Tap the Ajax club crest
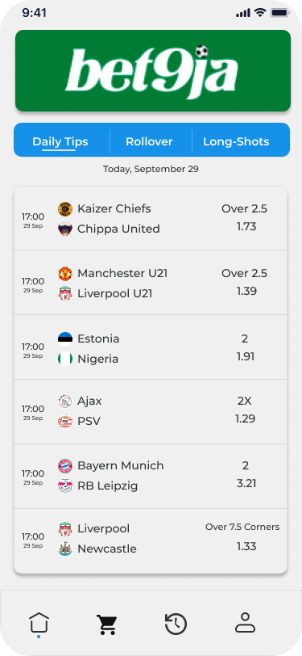Image resolution: width=302 pixels, height=656 pixels. [x=65, y=402]
